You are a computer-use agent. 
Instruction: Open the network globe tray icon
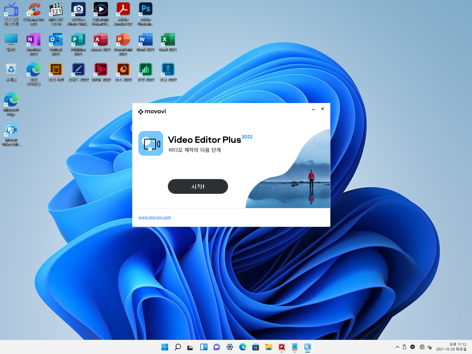tap(422, 347)
